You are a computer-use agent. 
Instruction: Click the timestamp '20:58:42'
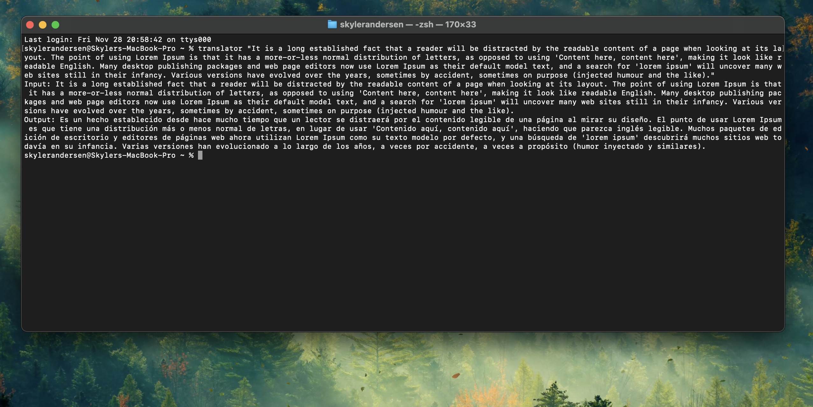(144, 39)
